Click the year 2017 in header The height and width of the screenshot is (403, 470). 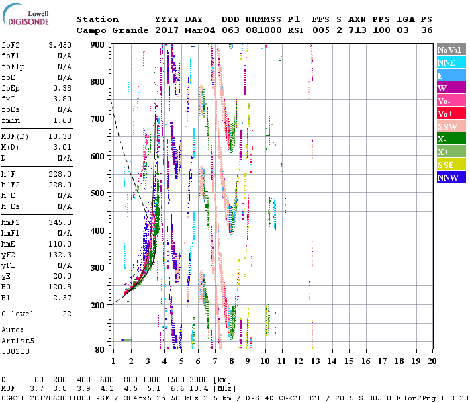coord(167,30)
